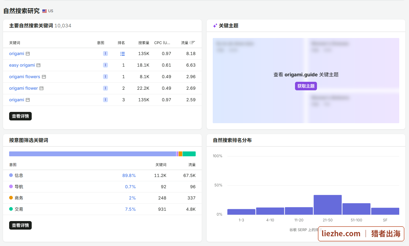Image resolution: width=409 pixels, height=246 pixels.
Task: Click the 交易 intent row label
Action: pyautogui.click(x=19, y=209)
